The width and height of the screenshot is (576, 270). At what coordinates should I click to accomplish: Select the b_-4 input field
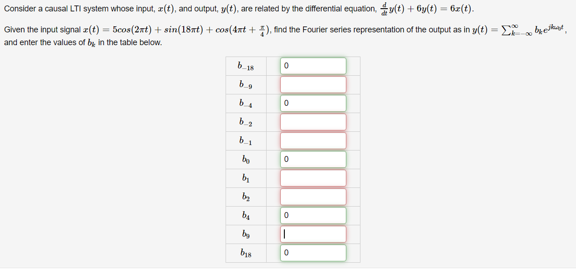[x=313, y=103]
